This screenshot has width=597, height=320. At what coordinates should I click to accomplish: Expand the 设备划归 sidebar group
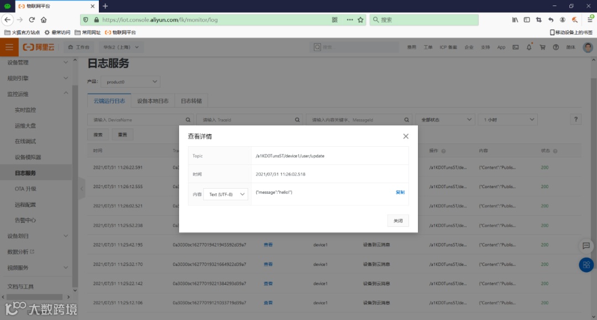(38, 236)
